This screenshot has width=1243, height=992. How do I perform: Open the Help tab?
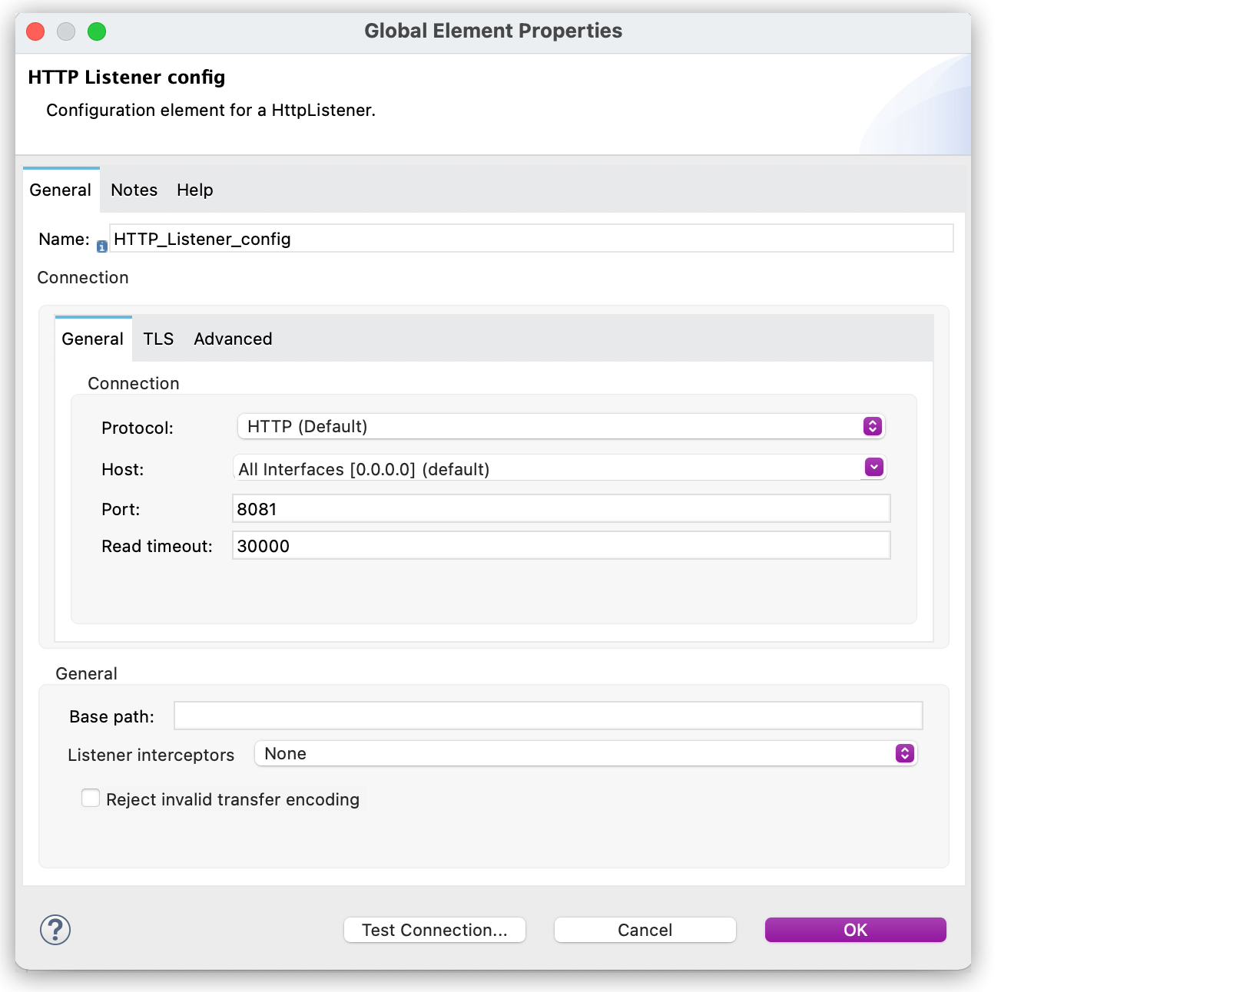click(194, 190)
